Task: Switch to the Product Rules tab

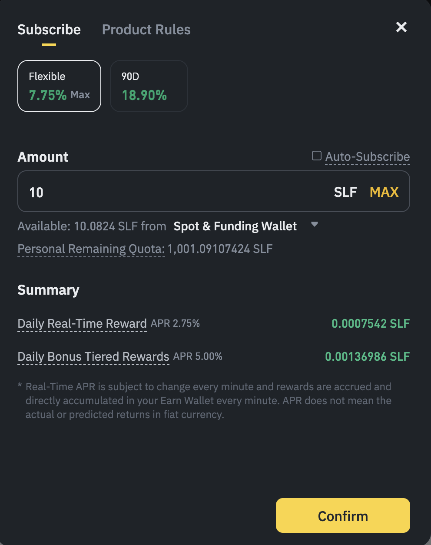Action: point(146,30)
